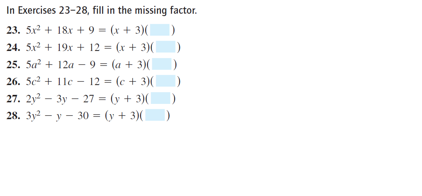
Task: Click the expression 5c² + 11c − 12
Action: click(63, 82)
